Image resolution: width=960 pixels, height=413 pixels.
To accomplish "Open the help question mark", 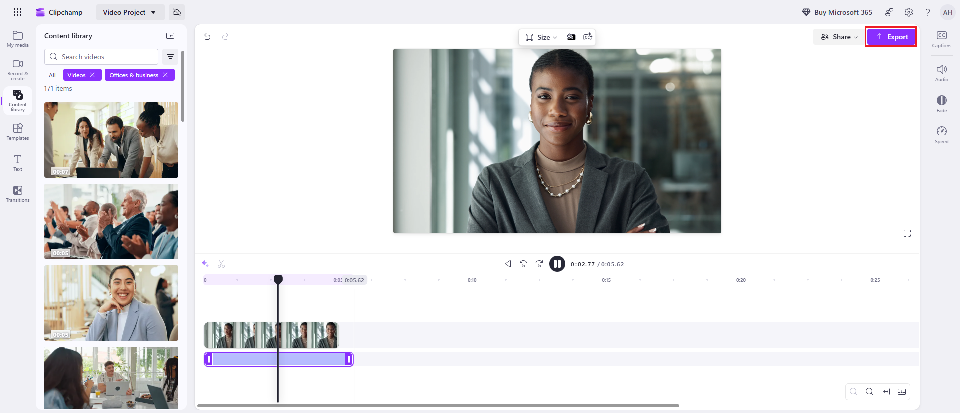I will coord(928,12).
